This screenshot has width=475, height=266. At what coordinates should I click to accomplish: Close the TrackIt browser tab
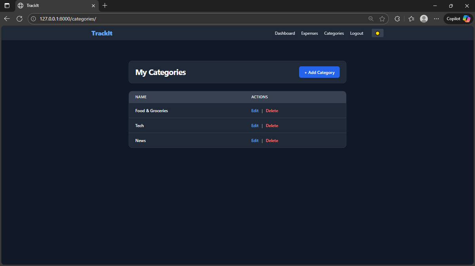(x=93, y=6)
